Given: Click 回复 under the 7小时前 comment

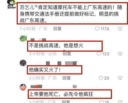Looking at the screenshot, I should (x=57, y=29).
